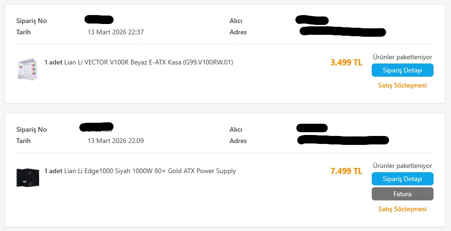Click the white Lian Li V100R case thumbnail
This screenshot has height=231, width=451.
click(x=27, y=69)
